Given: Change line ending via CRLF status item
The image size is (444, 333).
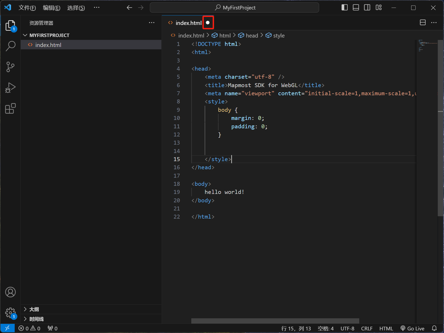Looking at the screenshot, I should (x=367, y=329).
